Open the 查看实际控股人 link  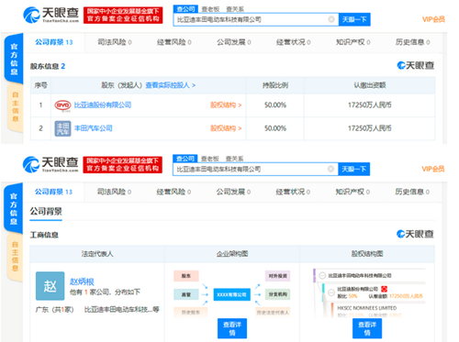171,85
